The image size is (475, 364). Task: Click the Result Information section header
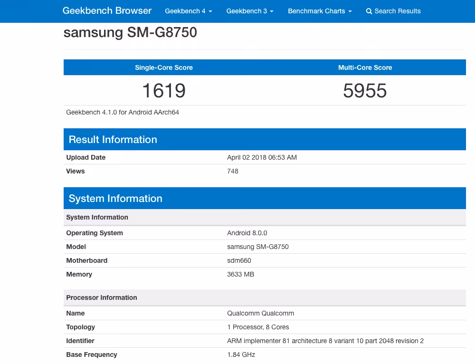coord(113,139)
